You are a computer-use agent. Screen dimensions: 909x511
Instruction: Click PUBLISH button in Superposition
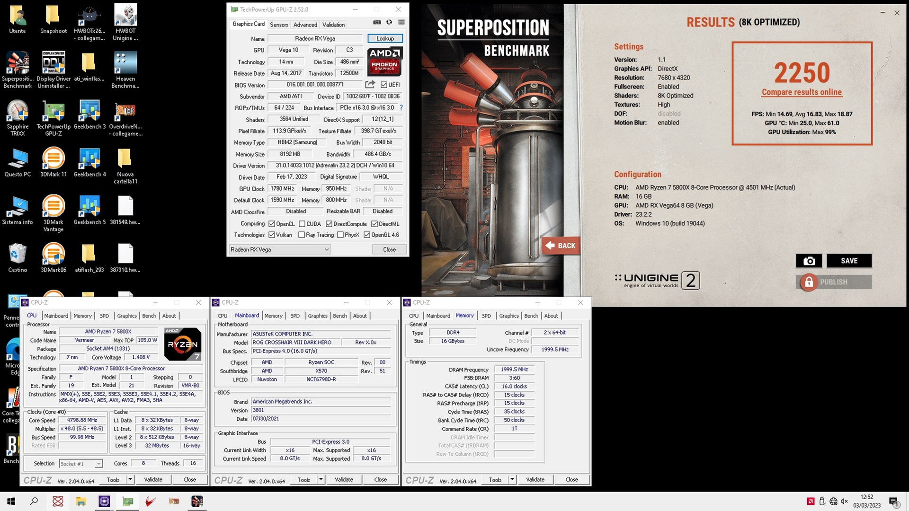pos(834,282)
